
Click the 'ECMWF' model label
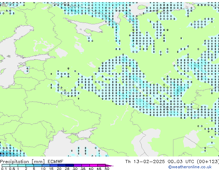[x=55, y=162]
